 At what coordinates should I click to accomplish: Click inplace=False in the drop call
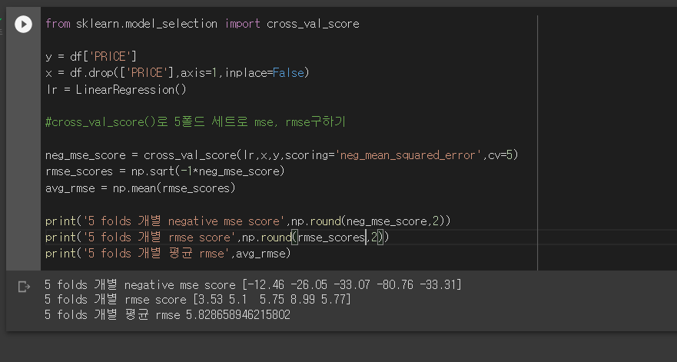[x=264, y=73]
